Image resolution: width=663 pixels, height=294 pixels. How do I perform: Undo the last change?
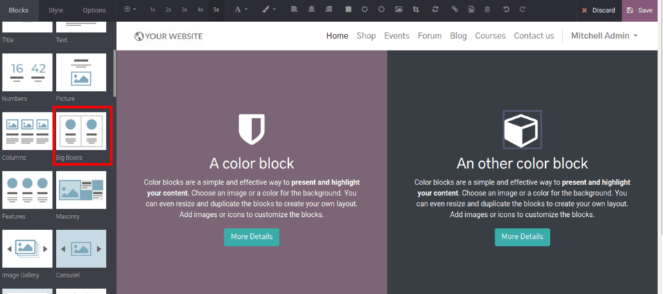pos(506,9)
